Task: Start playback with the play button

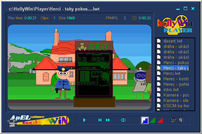Action: coord(84,120)
